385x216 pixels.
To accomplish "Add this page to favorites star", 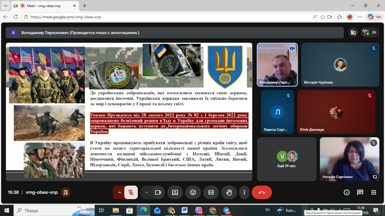I will tap(323, 17).
